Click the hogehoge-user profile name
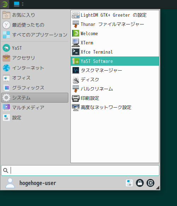 (x=38, y=183)
